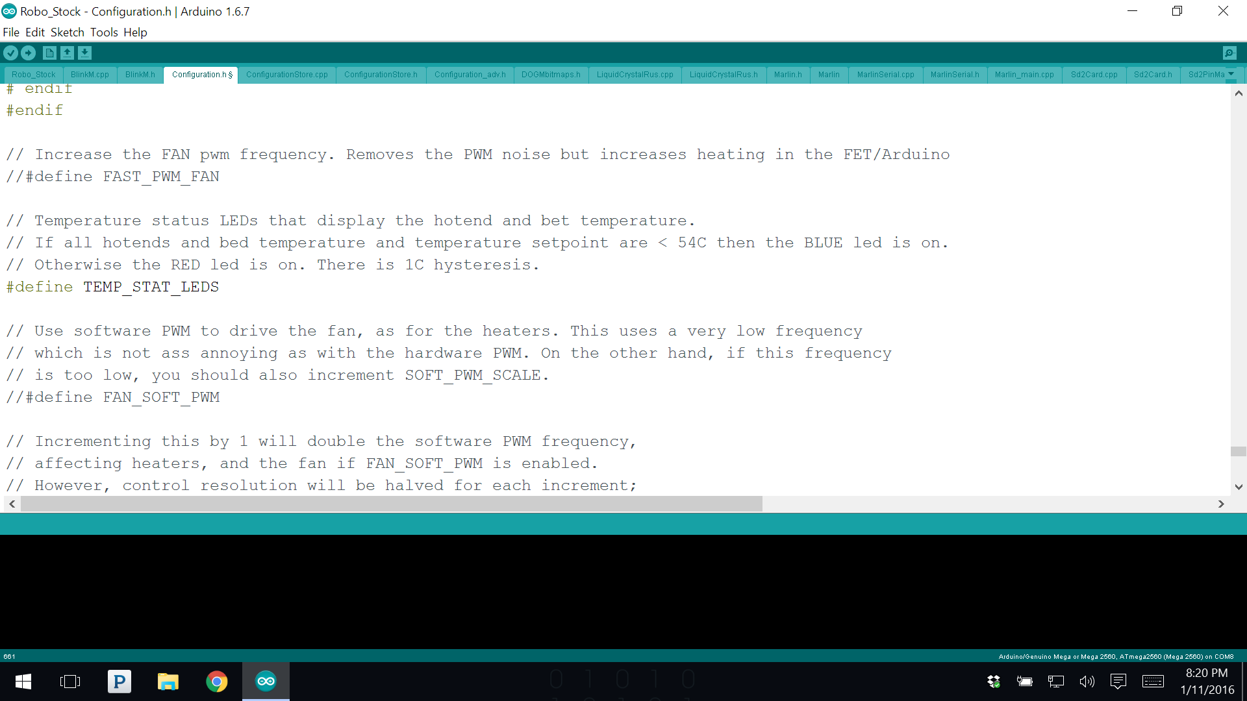The height and width of the screenshot is (701, 1247).
Task: Click the ConfigurationStore.cpp tab
Action: (x=286, y=75)
